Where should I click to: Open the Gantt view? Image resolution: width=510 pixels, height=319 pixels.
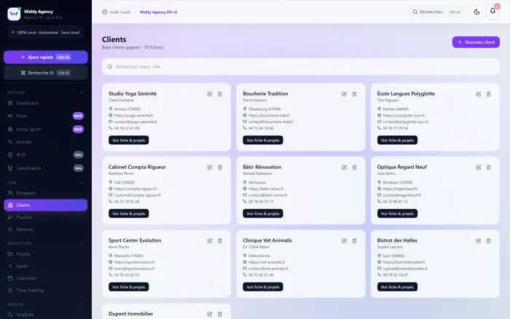45,266
